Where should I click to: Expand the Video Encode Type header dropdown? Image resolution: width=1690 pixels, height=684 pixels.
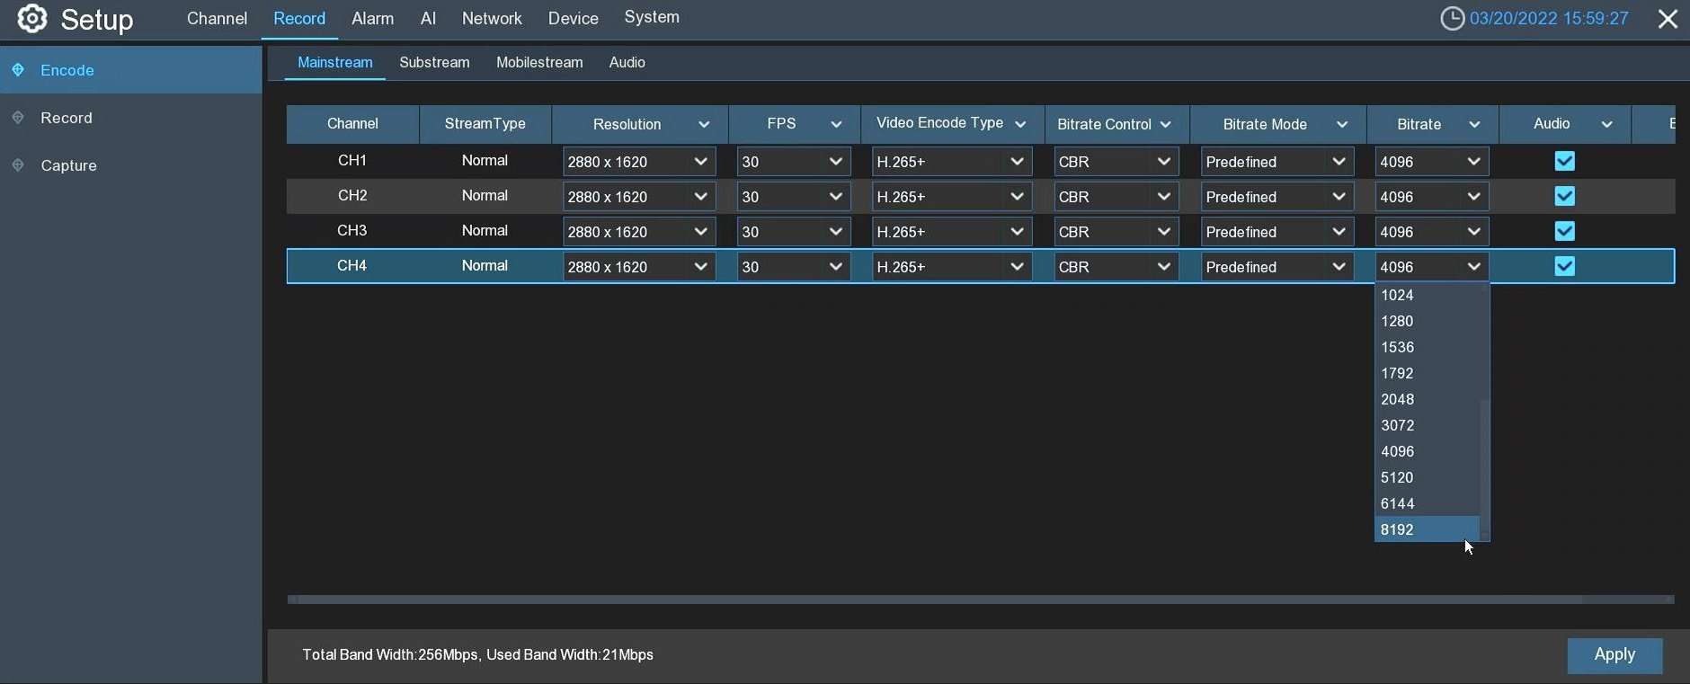[1020, 124]
